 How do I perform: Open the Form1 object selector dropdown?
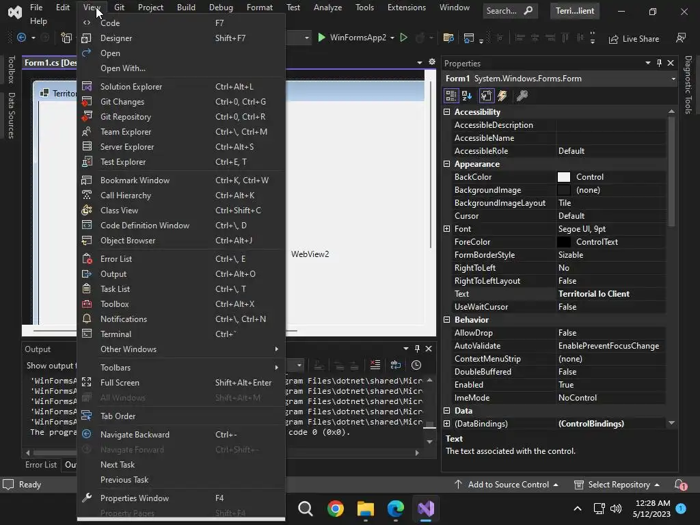[x=673, y=79]
